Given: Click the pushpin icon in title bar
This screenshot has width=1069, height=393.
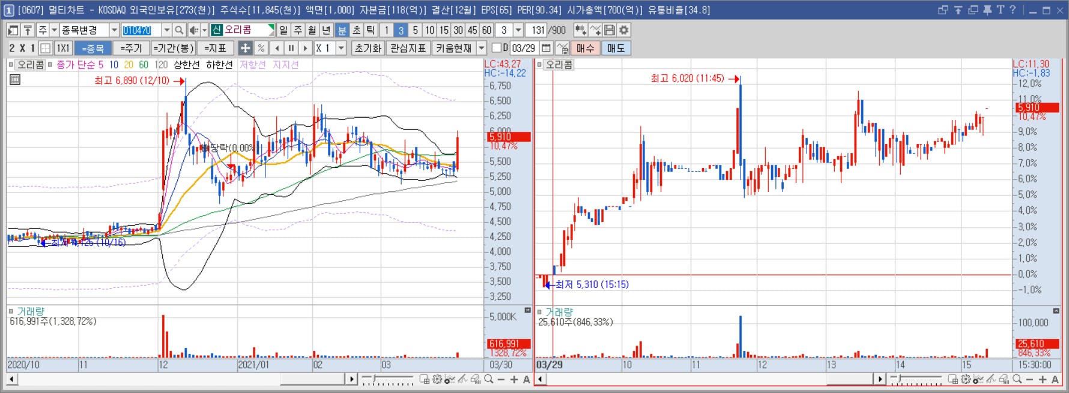Looking at the screenshot, I should (x=987, y=10).
